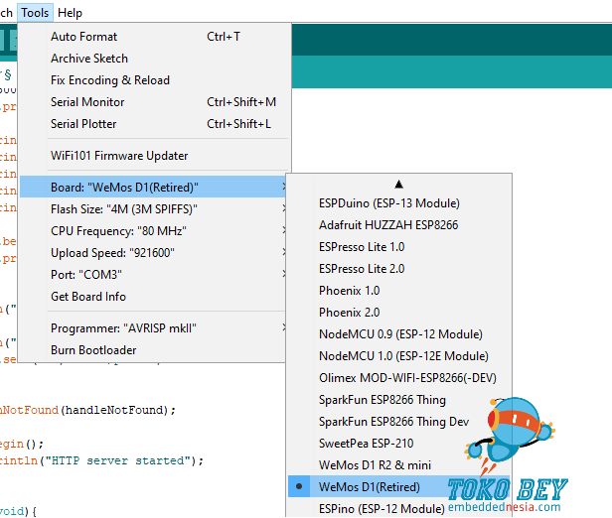Select NodeMCU 1.0 (ESP-12E Module) board

point(399,356)
